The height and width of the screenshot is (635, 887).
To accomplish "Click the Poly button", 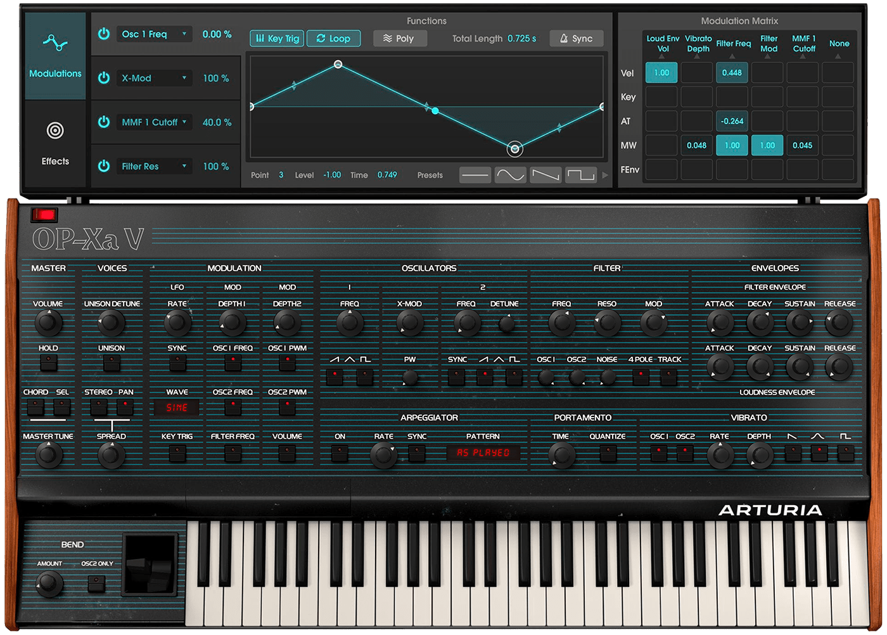I will (x=399, y=39).
